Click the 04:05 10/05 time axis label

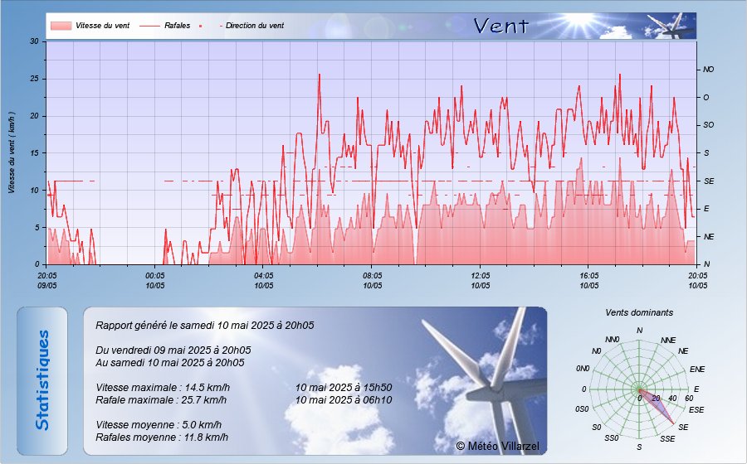263,281
